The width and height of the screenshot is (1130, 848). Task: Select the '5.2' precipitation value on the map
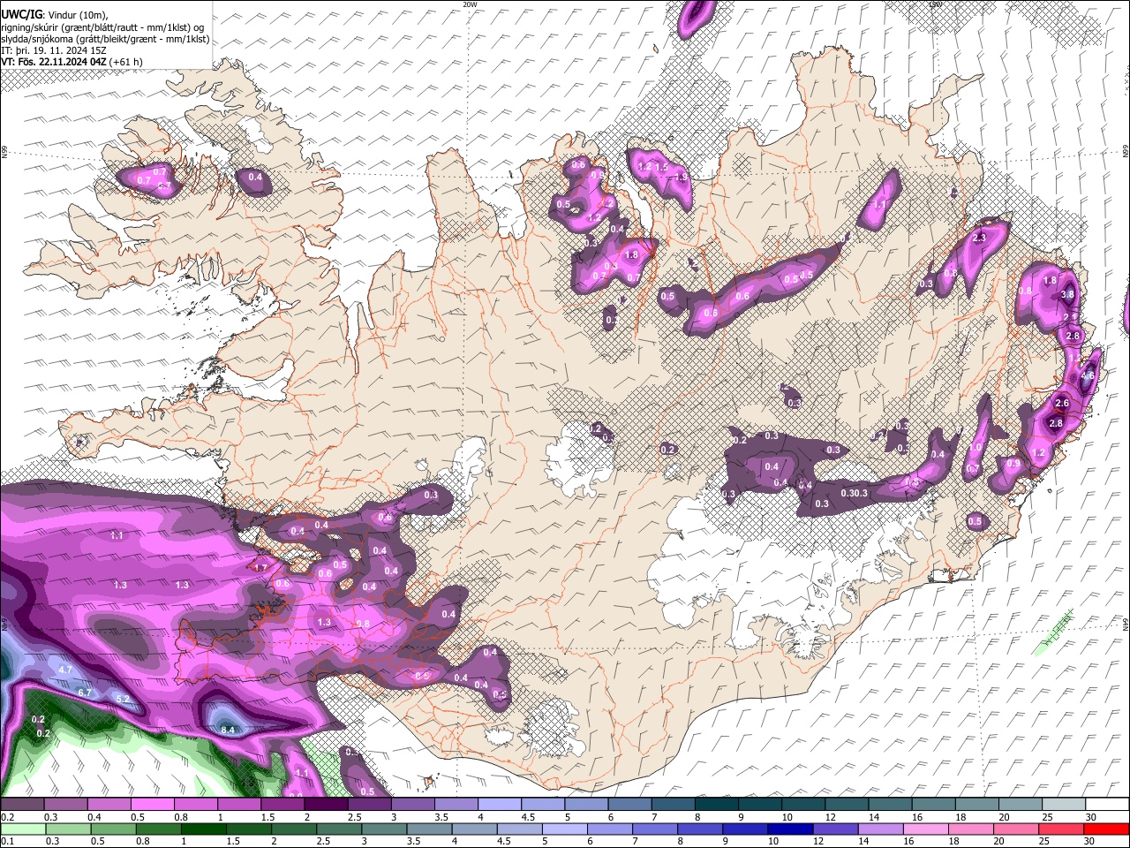point(124,700)
